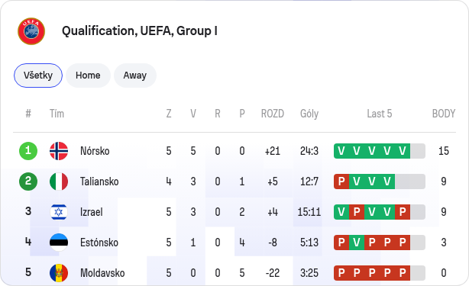Click the Norway flag icon
Image resolution: width=469 pixels, height=286 pixels.
tap(59, 151)
